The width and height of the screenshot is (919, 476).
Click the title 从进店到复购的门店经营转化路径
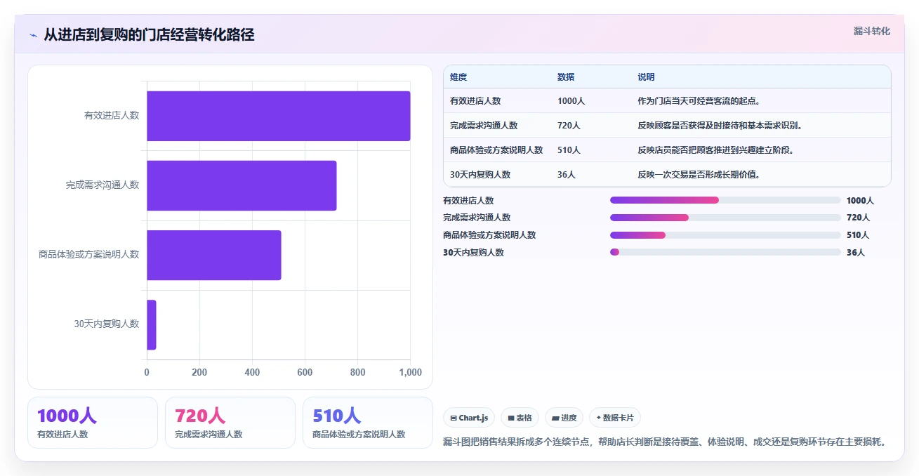point(149,34)
